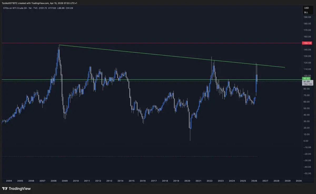Click the 20.00 price axis label
Screen dimensions: 316x194
[307, 128]
